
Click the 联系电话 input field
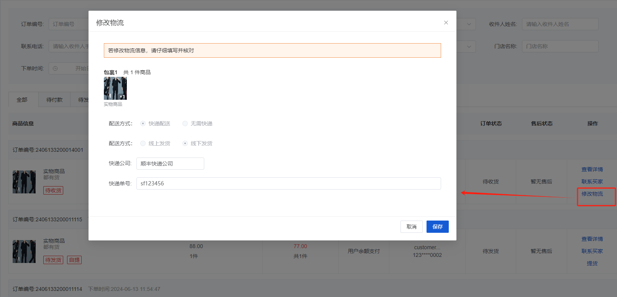click(x=69, y=46)
